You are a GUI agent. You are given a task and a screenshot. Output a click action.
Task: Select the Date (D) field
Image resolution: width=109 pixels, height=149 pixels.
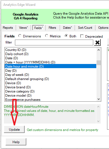pos(50,58)
